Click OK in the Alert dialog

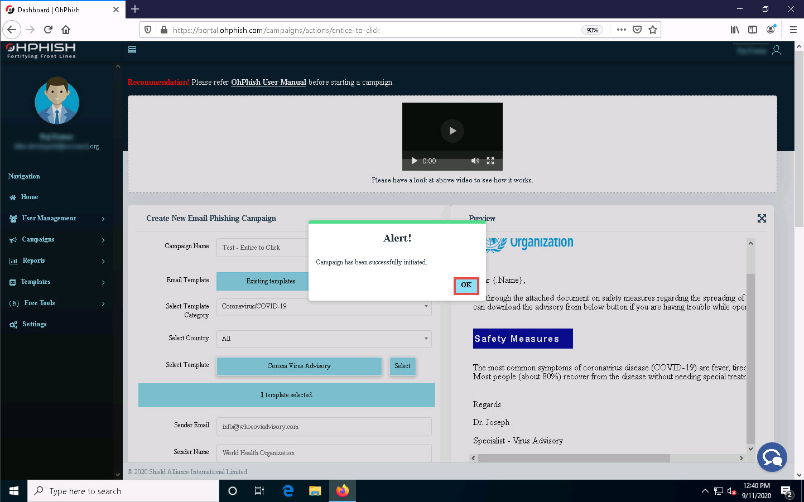[466, 286]
